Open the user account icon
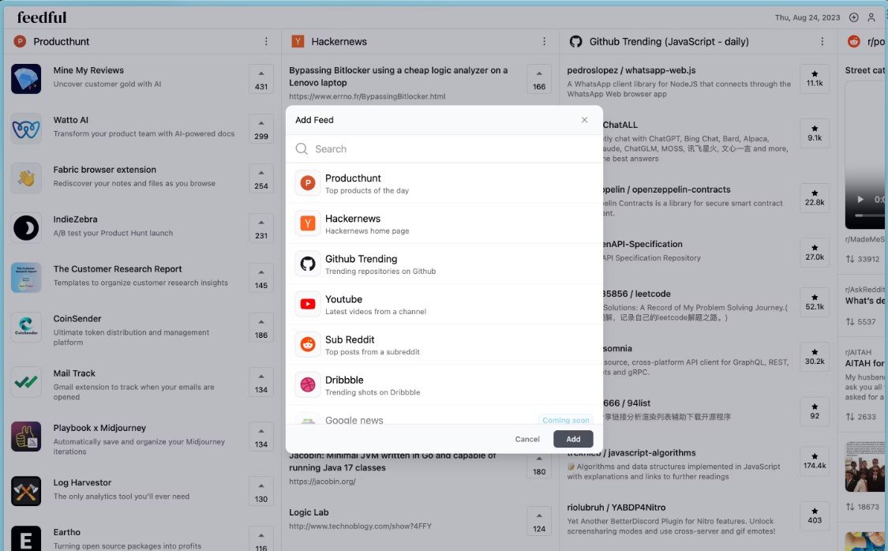Image resolution: width=888 pixels, height=551 pixels. click(x=871, y=17)
